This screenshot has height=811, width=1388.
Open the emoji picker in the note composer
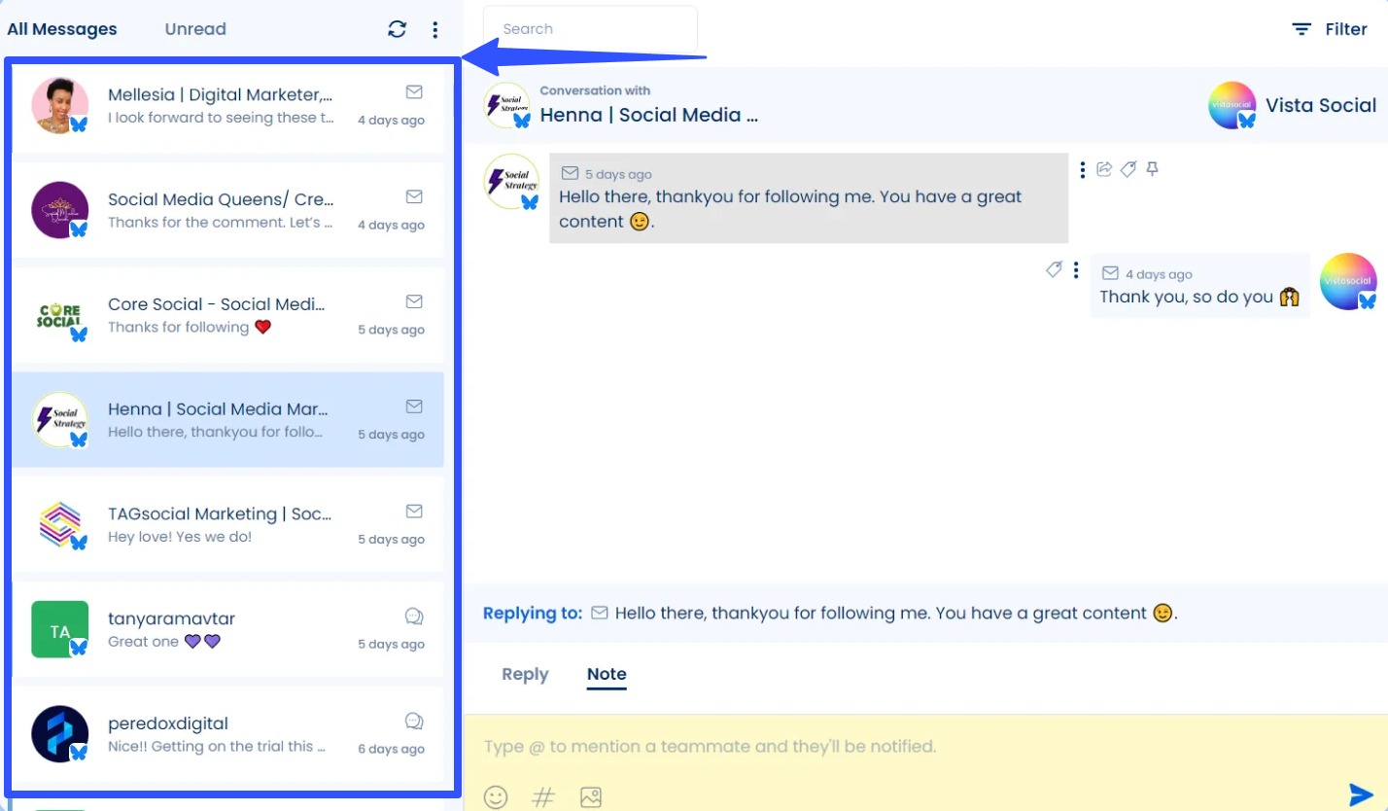click(496, 796)
